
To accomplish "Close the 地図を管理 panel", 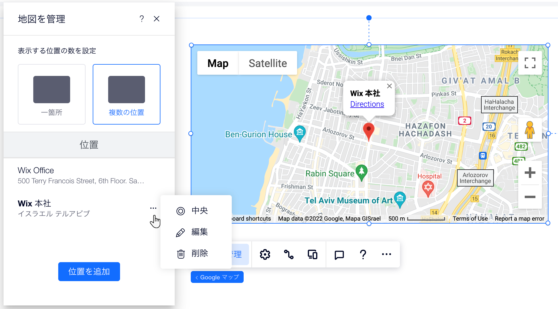I will coord(157,19).
